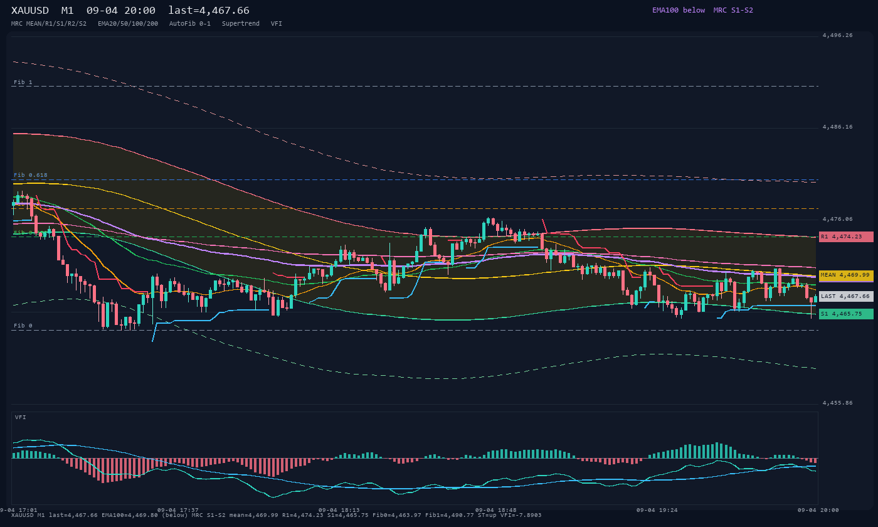
Task: Click the 09-04 18:48 time label
Action: pyautogui.click(x=496, y=510)
